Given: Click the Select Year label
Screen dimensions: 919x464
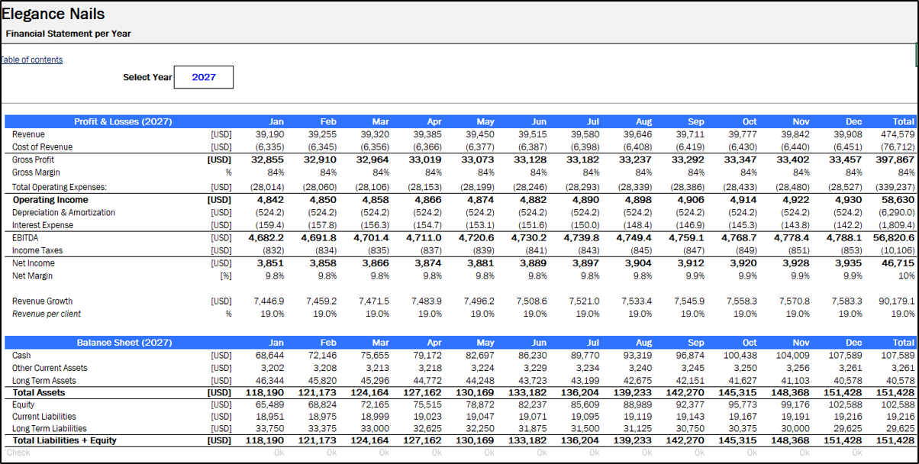Looking at the screenshot, I should pyautogui.click(x=147, y=77).
